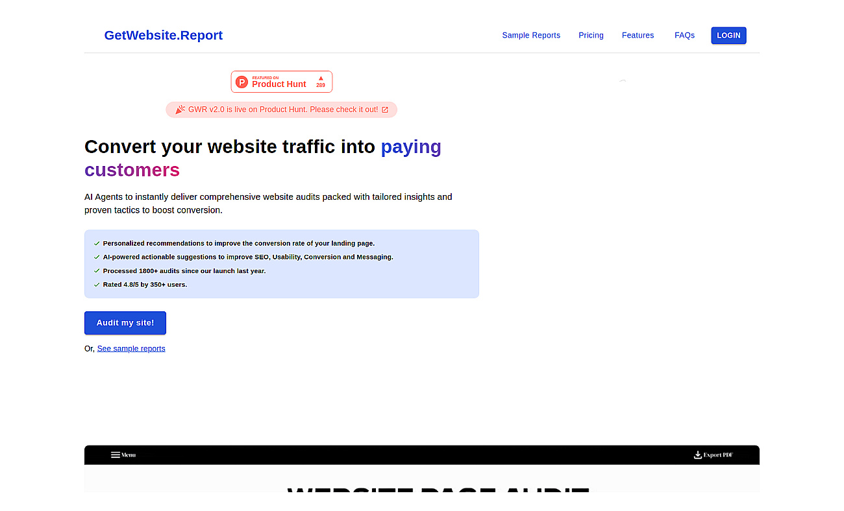Click the upvote triangle on the Product Hunt badge
The image size is (844, 511).
pyautogui.click(x=321, y=78)
